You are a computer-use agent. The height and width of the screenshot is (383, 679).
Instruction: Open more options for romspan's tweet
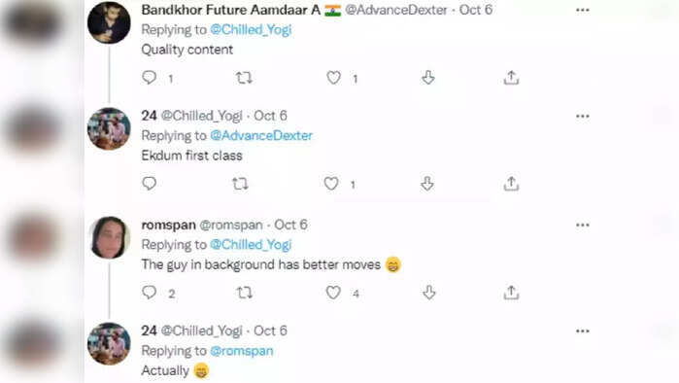click(583, 225)
